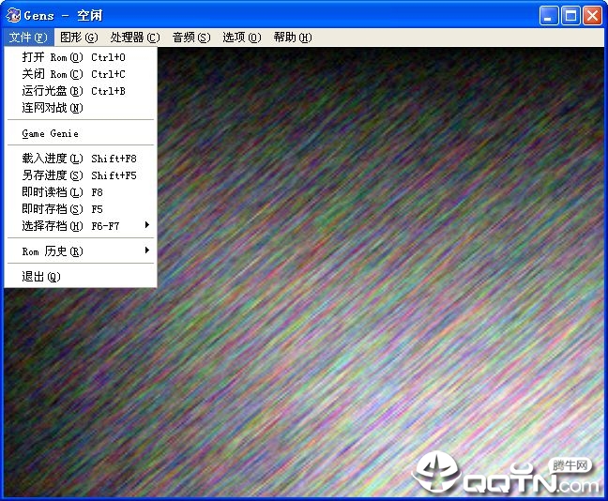Choose 关闭 Rom(C) from the menu

[81, 74]
